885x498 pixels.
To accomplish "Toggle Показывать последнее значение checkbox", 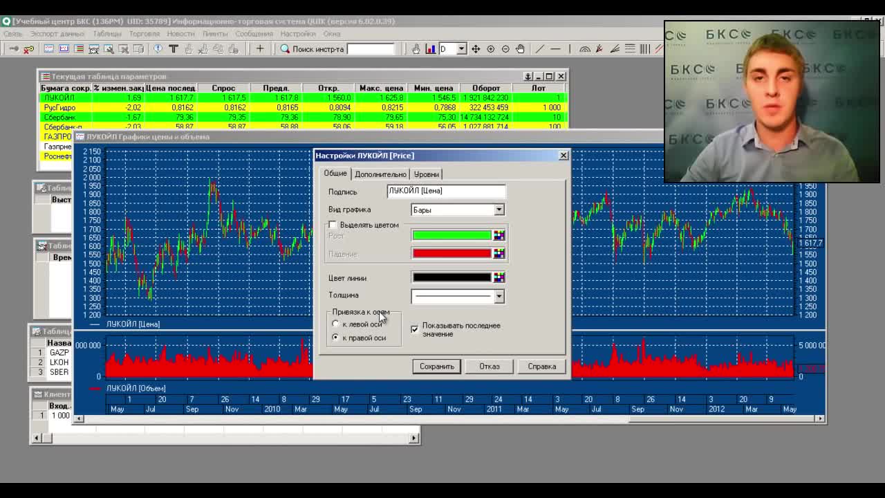I will click(x=415, y=329).
